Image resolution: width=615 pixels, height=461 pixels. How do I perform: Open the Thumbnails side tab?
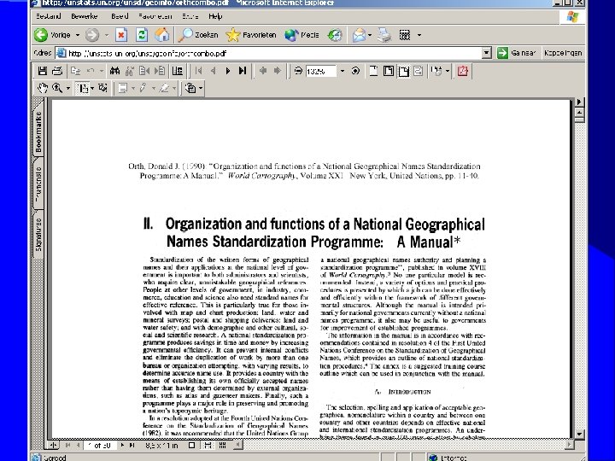(38, 184)
